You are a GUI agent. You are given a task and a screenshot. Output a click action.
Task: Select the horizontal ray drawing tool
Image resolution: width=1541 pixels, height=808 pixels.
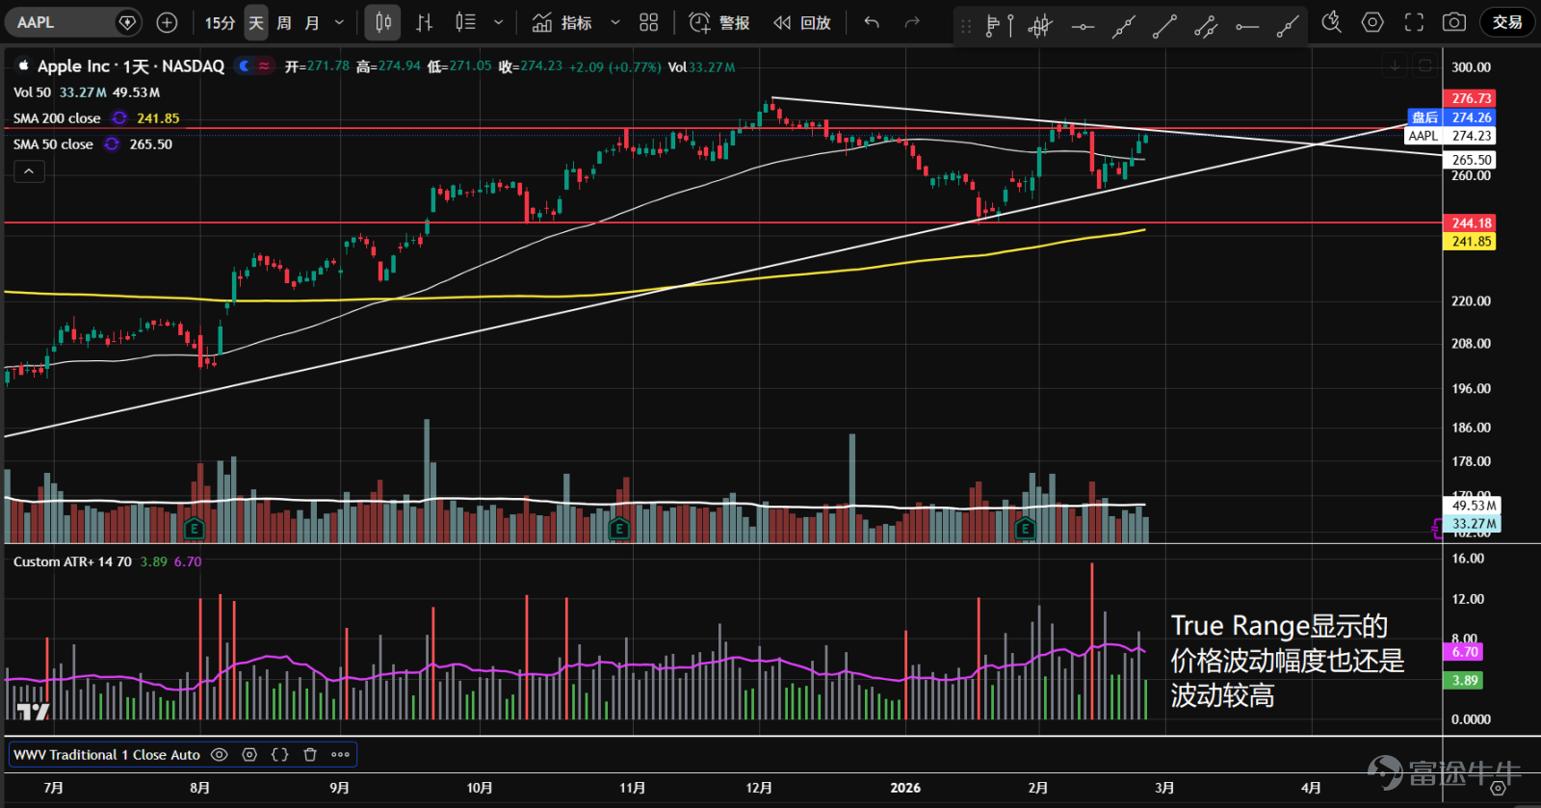(1247, 26)
